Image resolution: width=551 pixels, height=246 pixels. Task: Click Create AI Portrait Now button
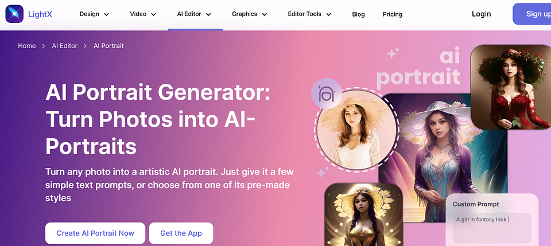pos(95,233)
